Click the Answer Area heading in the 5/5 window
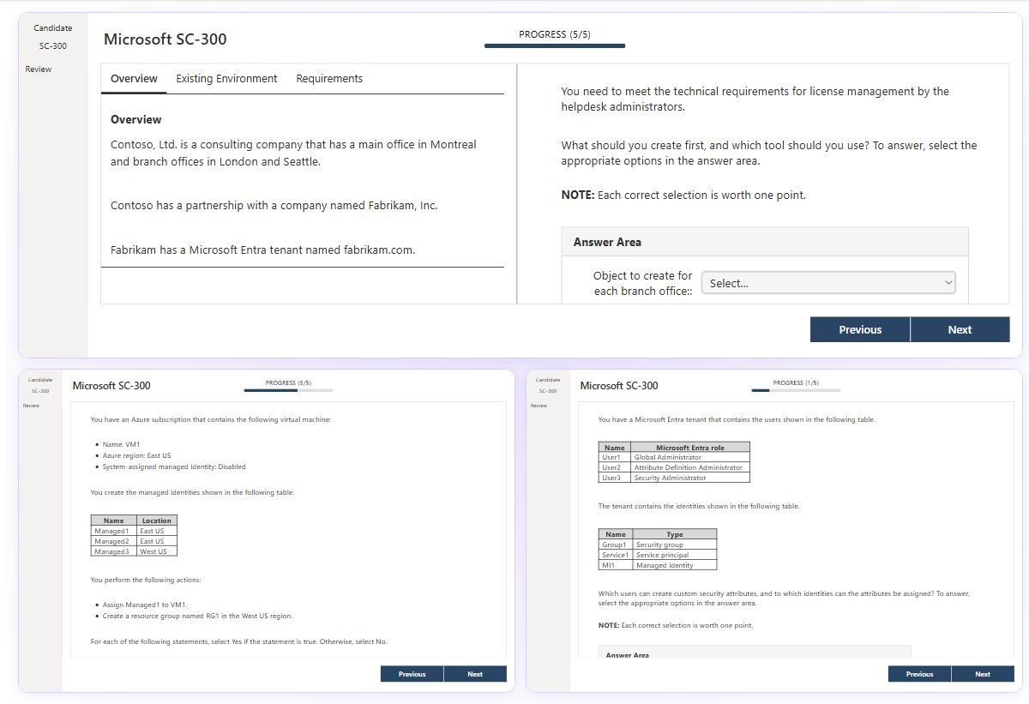Viewport: 1029px width, 704px height. click(x=607, y=242)
